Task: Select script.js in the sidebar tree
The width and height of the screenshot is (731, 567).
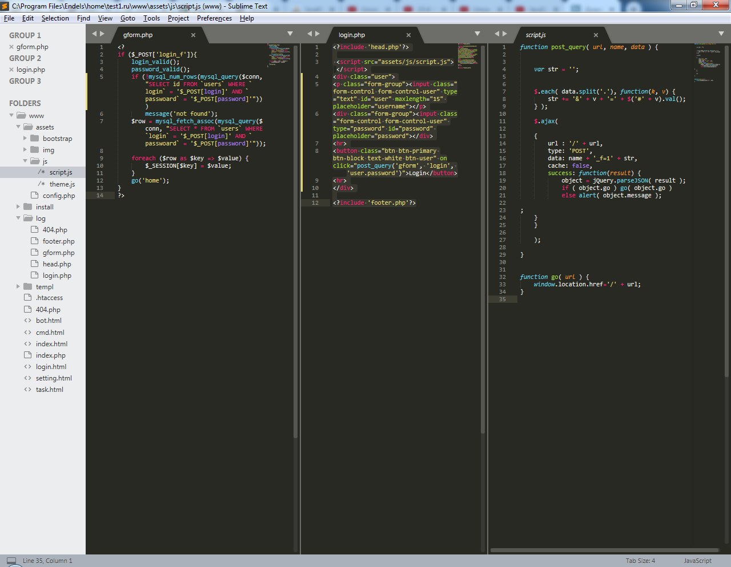Action: [x=43, y=172]
